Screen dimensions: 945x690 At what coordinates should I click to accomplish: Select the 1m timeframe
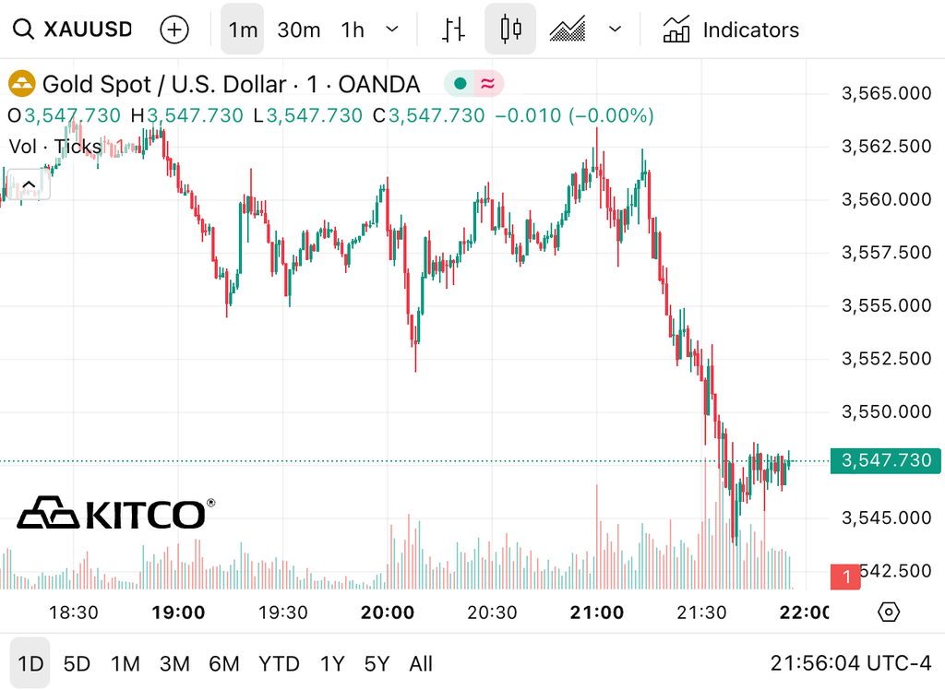point(243,29)
